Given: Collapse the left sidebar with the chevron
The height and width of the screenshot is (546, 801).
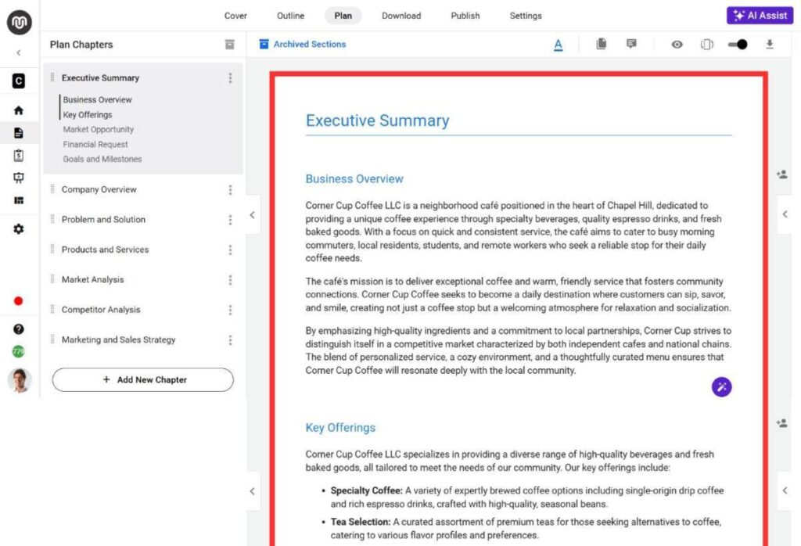Looking at the screenshot, I should point(19,53).
